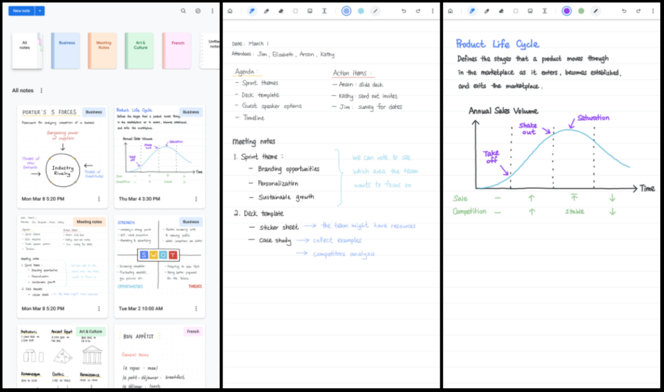The height and width of the screenshot is (392, 664).
Task: Open the image insert tool
Action: 310,10
